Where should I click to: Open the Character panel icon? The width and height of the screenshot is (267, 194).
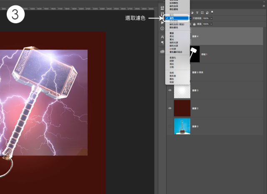click(162, 37)
